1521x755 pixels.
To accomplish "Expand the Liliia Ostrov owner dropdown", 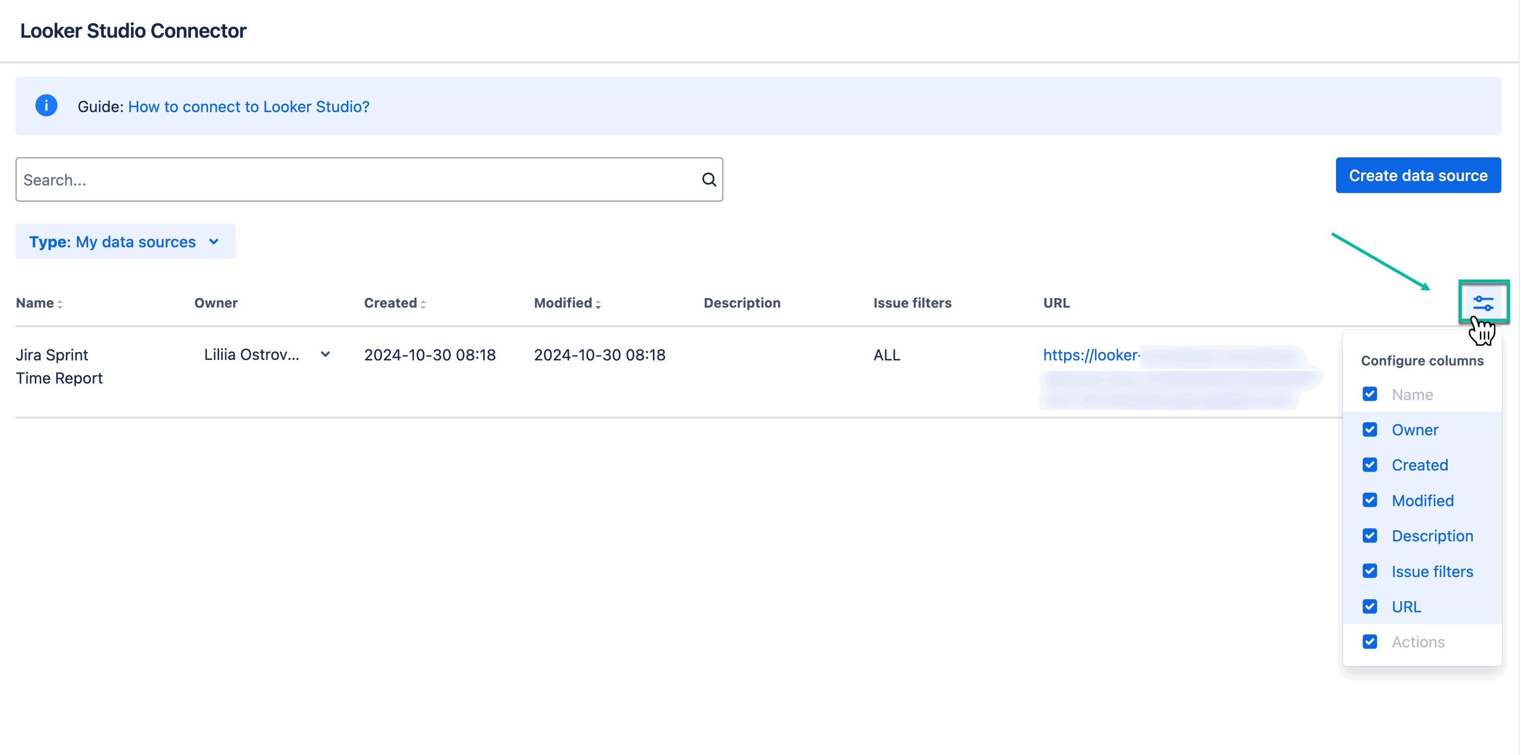I will (x=325, y=355).
